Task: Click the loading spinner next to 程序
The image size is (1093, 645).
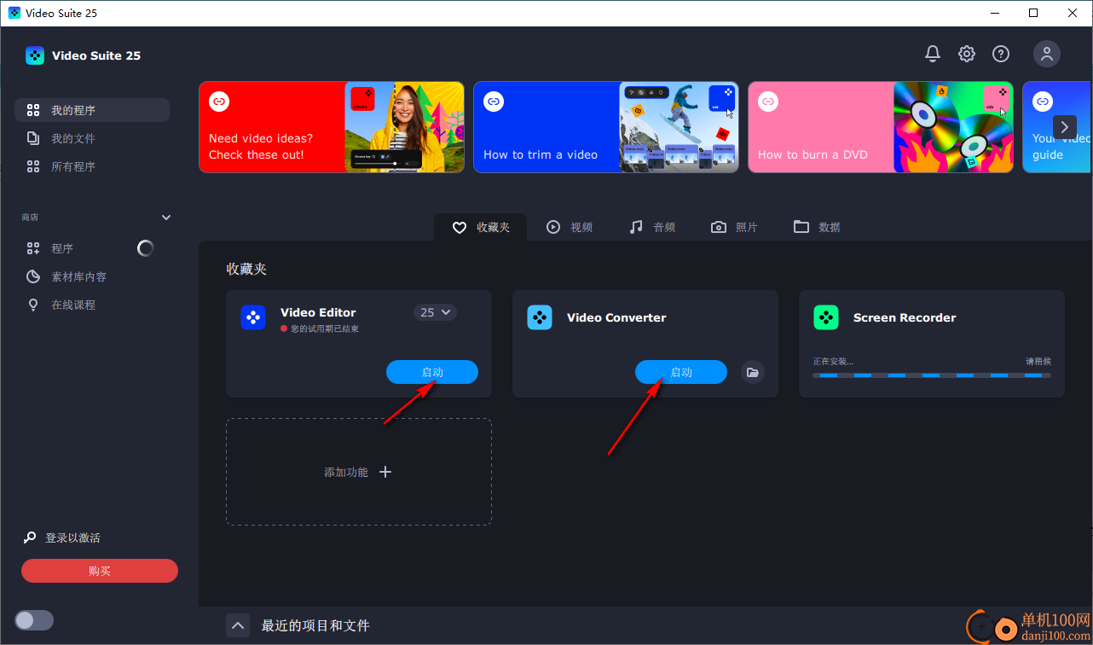Action: pyautogui.click(x=146, y=248)
